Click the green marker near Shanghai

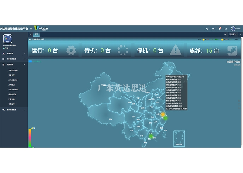[x=166, y=118]
